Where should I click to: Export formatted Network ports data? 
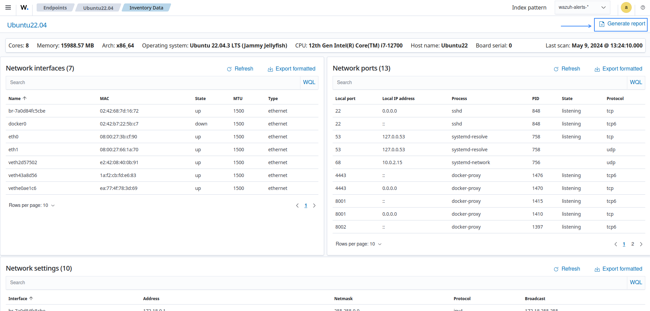pos(618,69)
